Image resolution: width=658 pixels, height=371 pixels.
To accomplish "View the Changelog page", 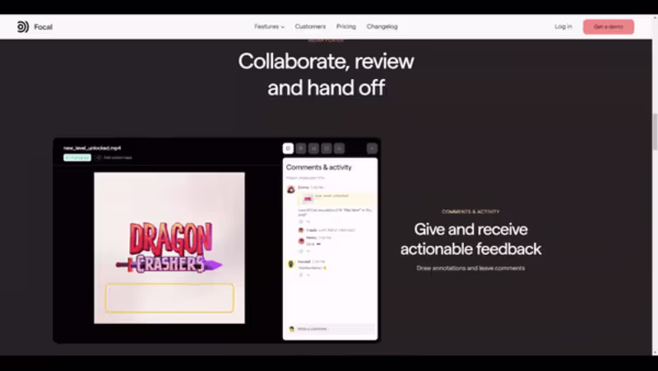I will pos(382,26).
